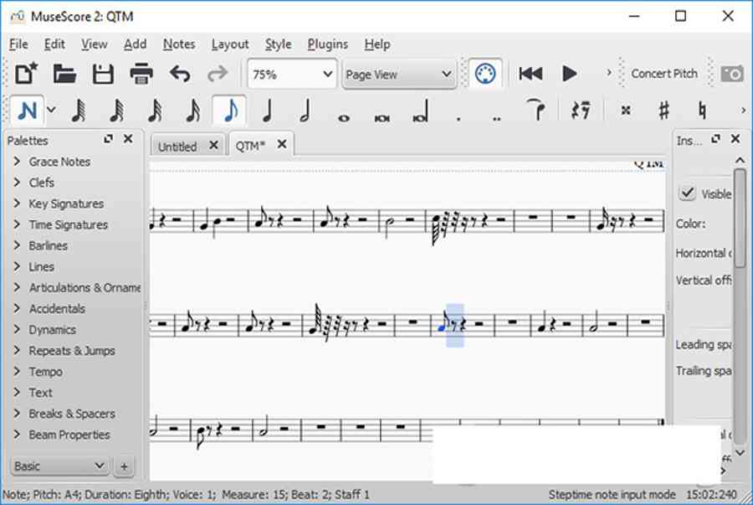Close the Palettes panel
753x505 pixels.
coord(128,139)
